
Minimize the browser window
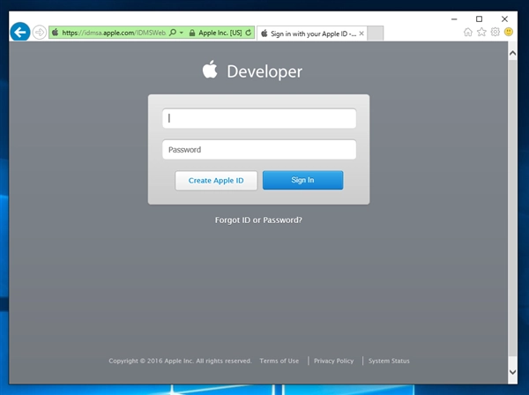coord(454,19)
